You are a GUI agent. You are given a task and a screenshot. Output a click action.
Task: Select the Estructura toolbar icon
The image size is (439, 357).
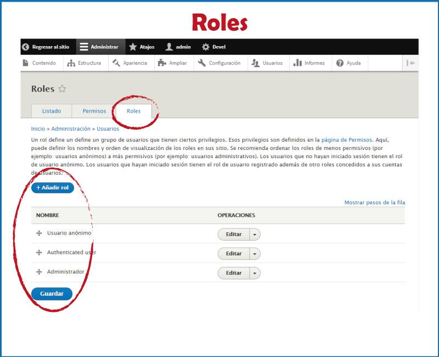coord(70,63)
